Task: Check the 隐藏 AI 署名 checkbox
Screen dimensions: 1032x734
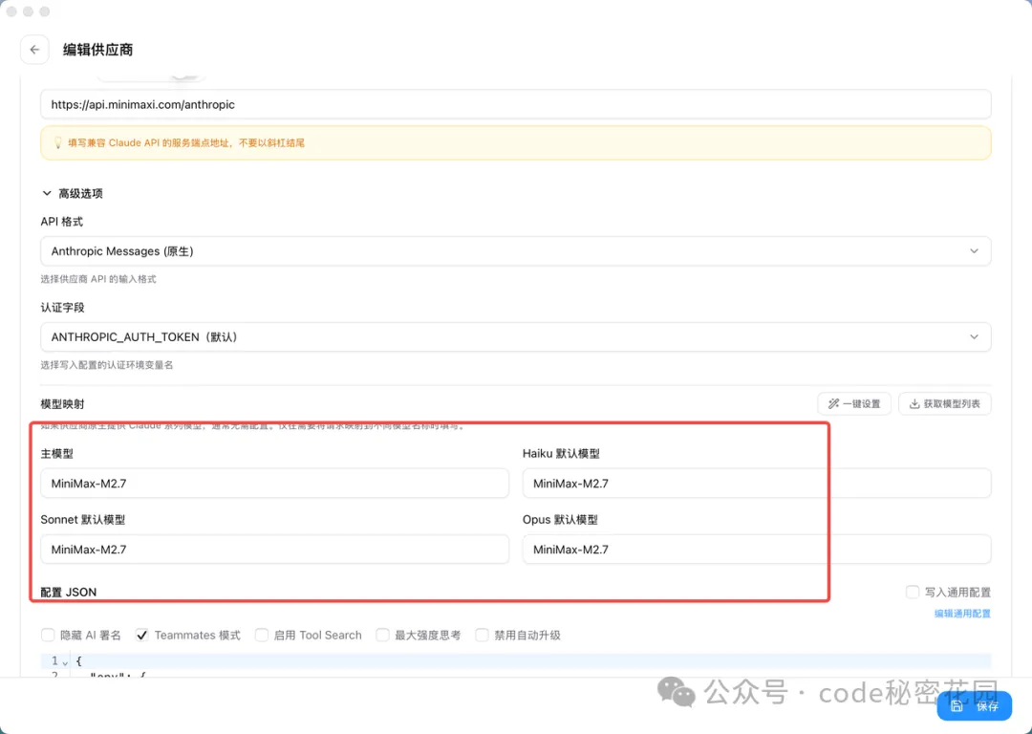Action: click(48, 635)
